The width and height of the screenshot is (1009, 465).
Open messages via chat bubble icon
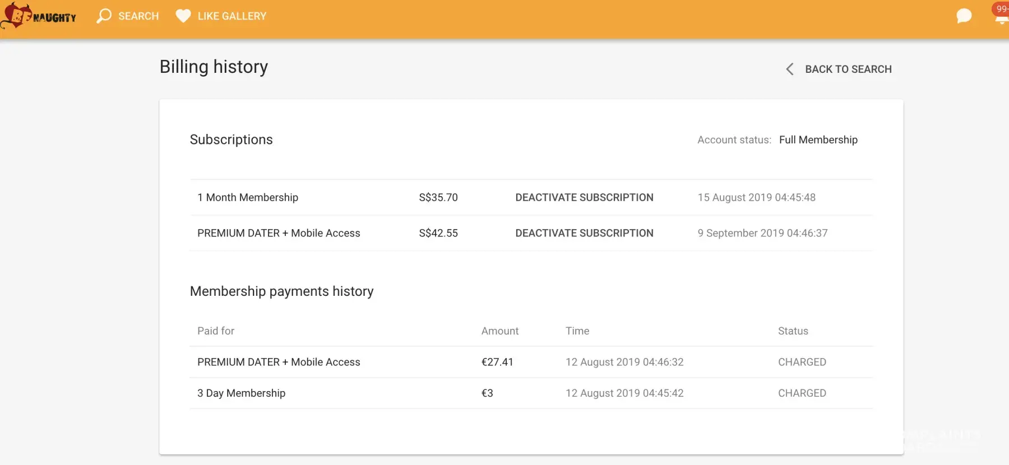(x=964, y=16)
